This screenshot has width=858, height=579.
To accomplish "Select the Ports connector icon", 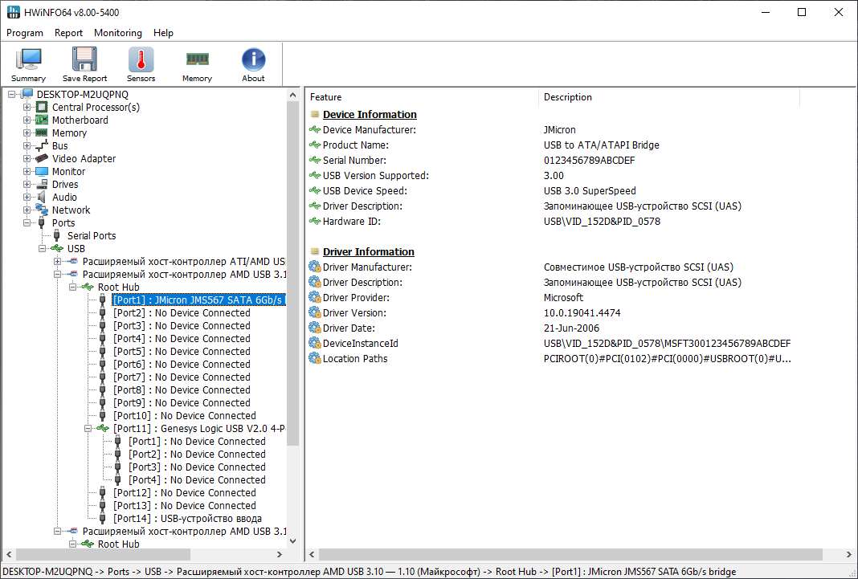I will click(42, 222).
